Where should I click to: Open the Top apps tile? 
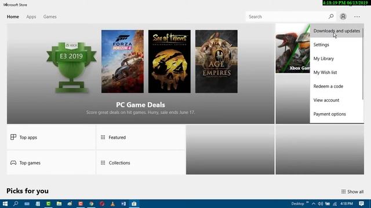(52, 138)
